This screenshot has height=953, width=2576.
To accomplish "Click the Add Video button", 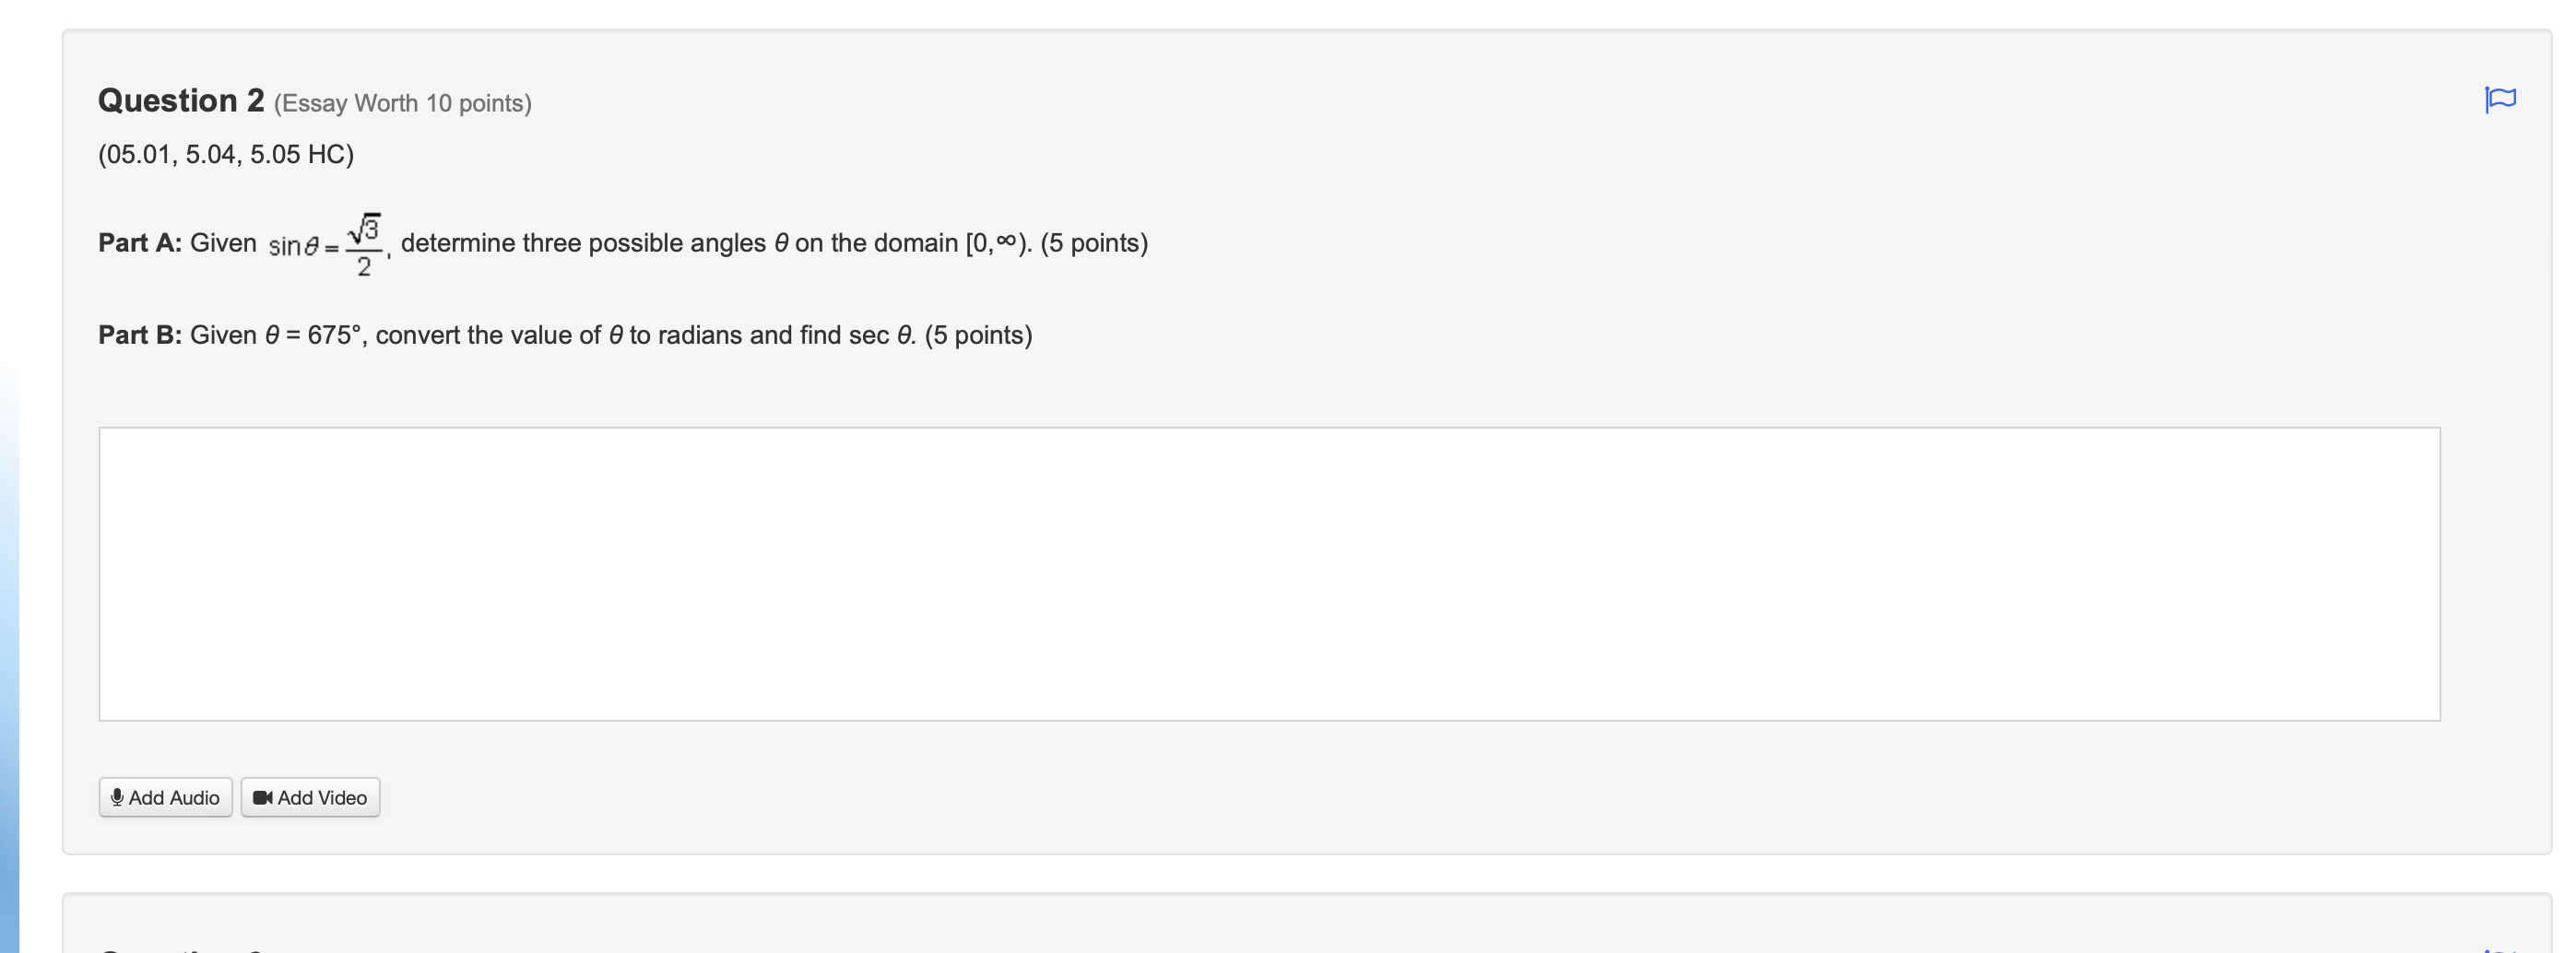I will (x=310, y=797).
